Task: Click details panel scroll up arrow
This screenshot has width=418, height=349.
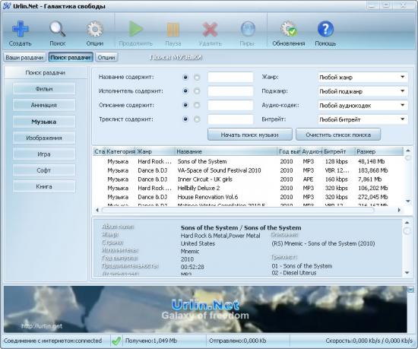Action: (407, 222)
